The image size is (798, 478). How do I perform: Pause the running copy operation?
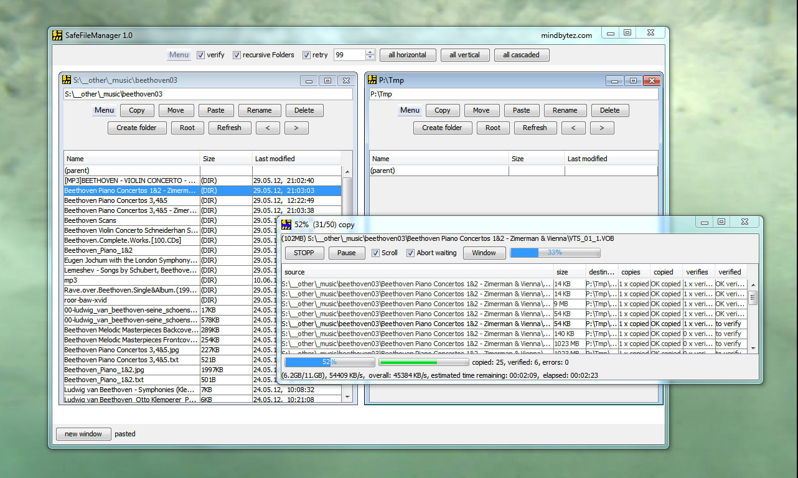347,253
